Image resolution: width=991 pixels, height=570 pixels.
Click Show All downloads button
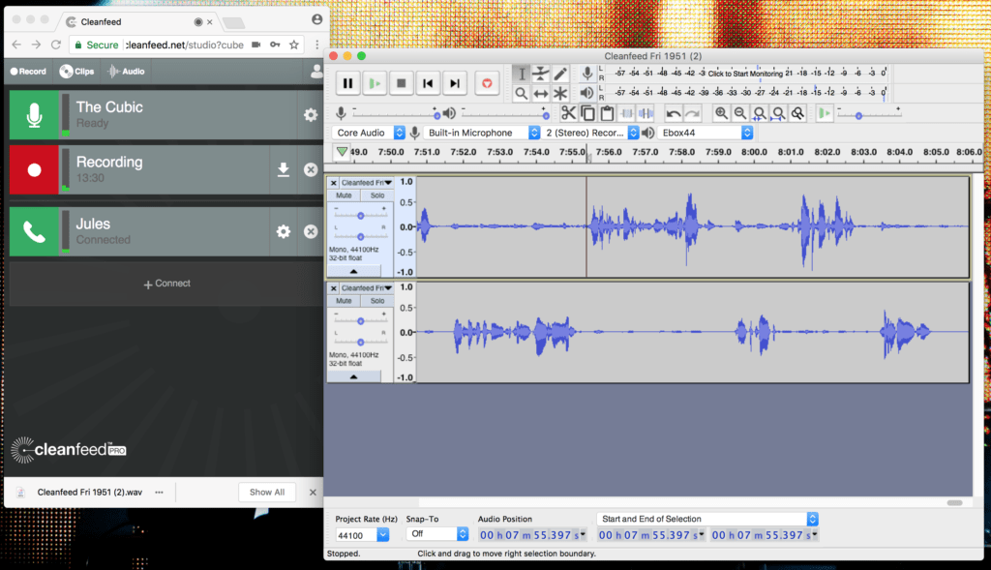click(267, 493)
